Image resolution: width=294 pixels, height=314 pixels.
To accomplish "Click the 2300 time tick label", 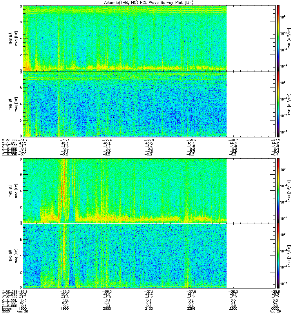I will 234,308.
